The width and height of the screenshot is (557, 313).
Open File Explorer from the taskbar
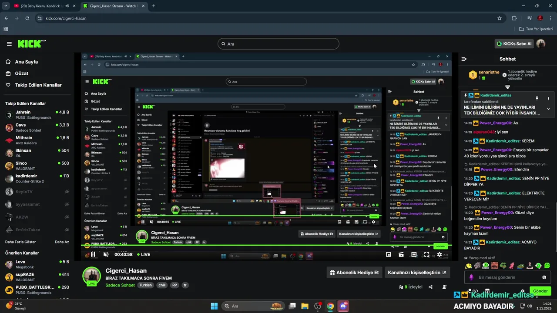click(305, 306)
